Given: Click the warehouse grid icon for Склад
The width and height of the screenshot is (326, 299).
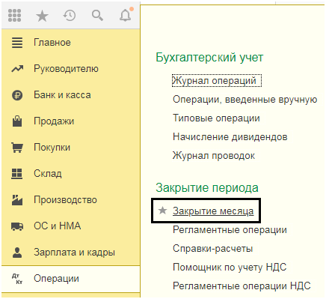Looking at the screenshot, I should point(17,174).
